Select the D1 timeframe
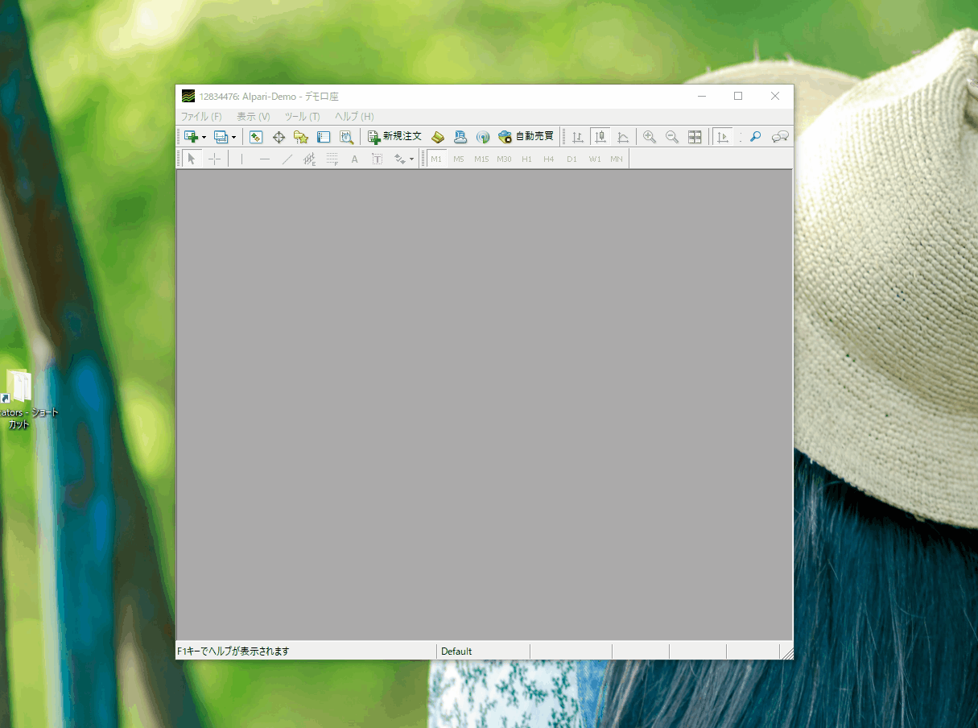The height and width of the screenshot is (728, 978). 572,159
